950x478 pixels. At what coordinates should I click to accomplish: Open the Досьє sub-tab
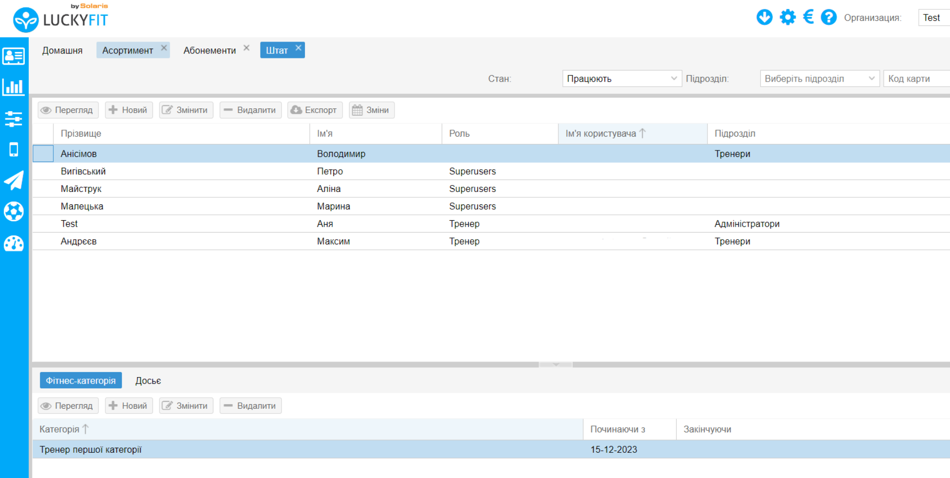[148, 381]
